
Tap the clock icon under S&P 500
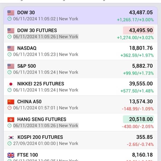tap(10, 72)
